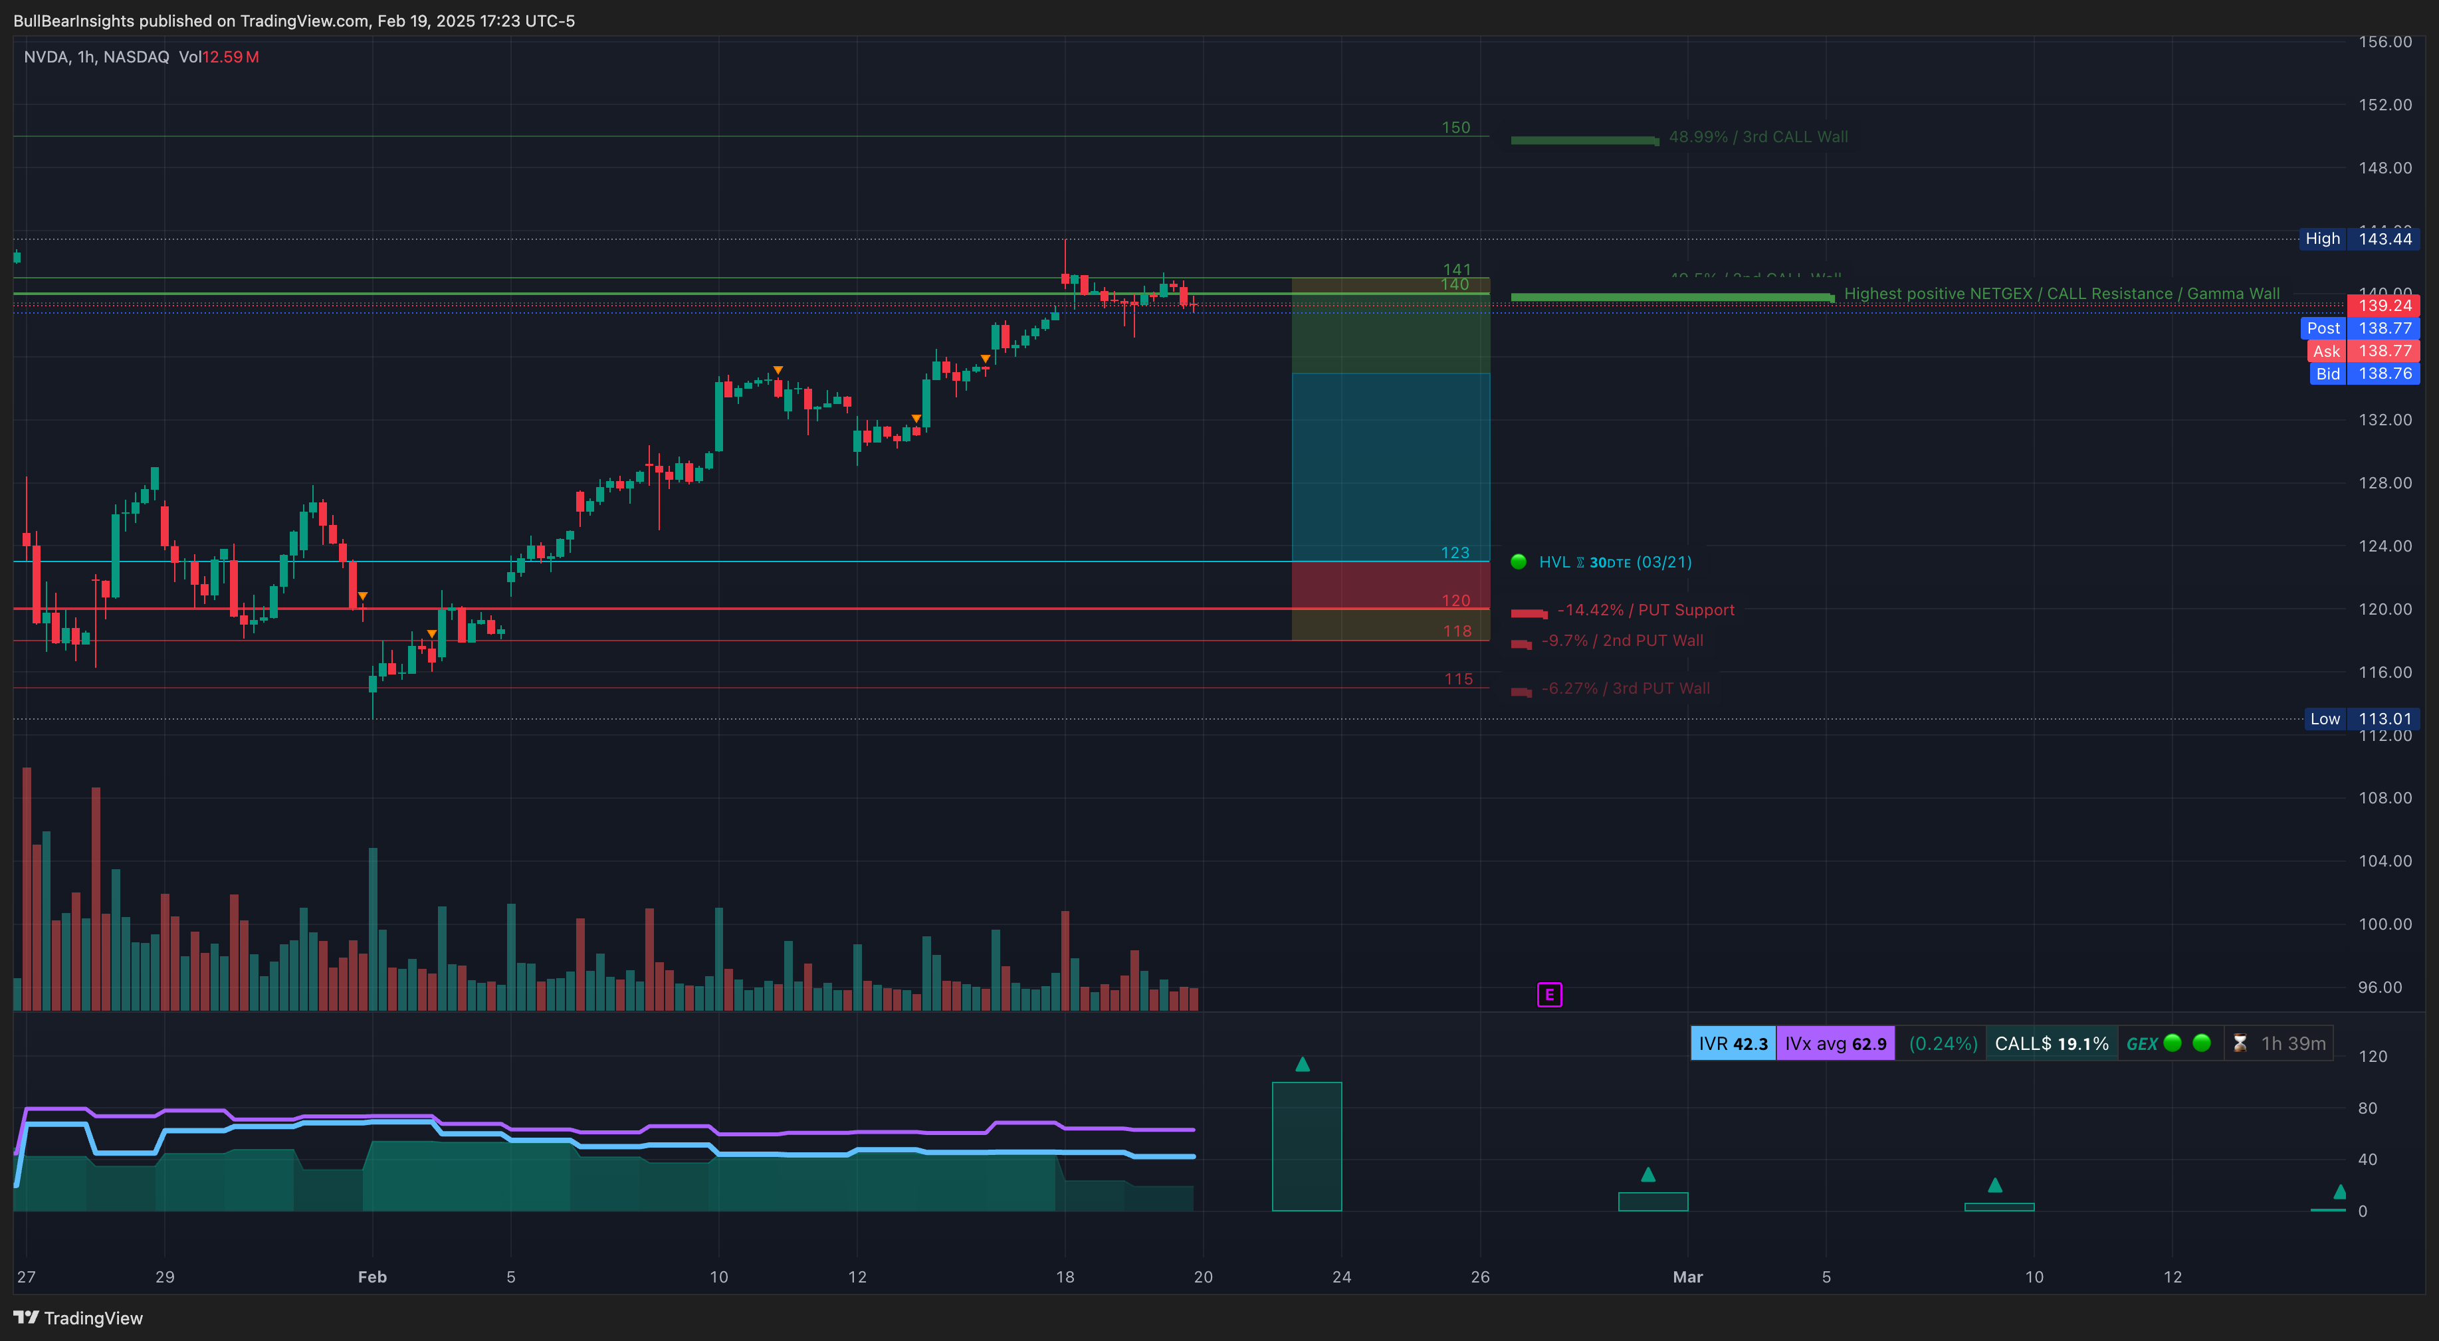Click the 48.99% / 3rd CALL Wall label
Screen dimensions: 2439x1341
pyautogui.click(x=1758, y=136)
